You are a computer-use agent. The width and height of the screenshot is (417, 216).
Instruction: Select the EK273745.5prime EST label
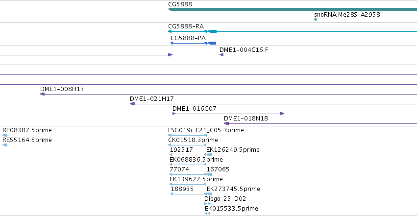coord(233,189)
